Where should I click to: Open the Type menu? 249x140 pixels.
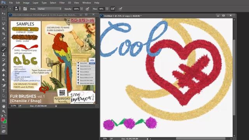pyautogui.click(x=44, y=3)
